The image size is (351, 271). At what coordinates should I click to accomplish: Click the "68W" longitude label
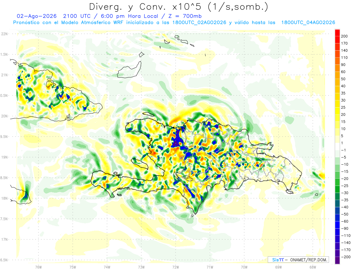pyautogui.click(x=313, y=267)
